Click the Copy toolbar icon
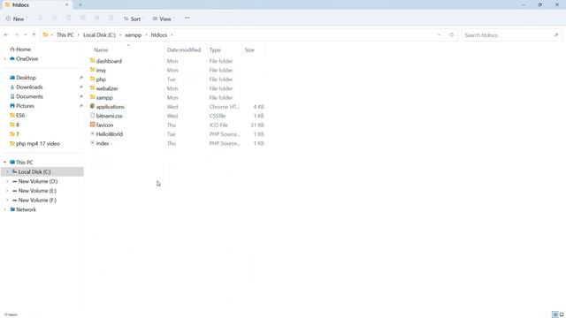 pos(55,19)
